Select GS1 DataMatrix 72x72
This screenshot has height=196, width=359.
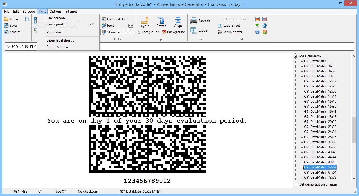[320, 177]
